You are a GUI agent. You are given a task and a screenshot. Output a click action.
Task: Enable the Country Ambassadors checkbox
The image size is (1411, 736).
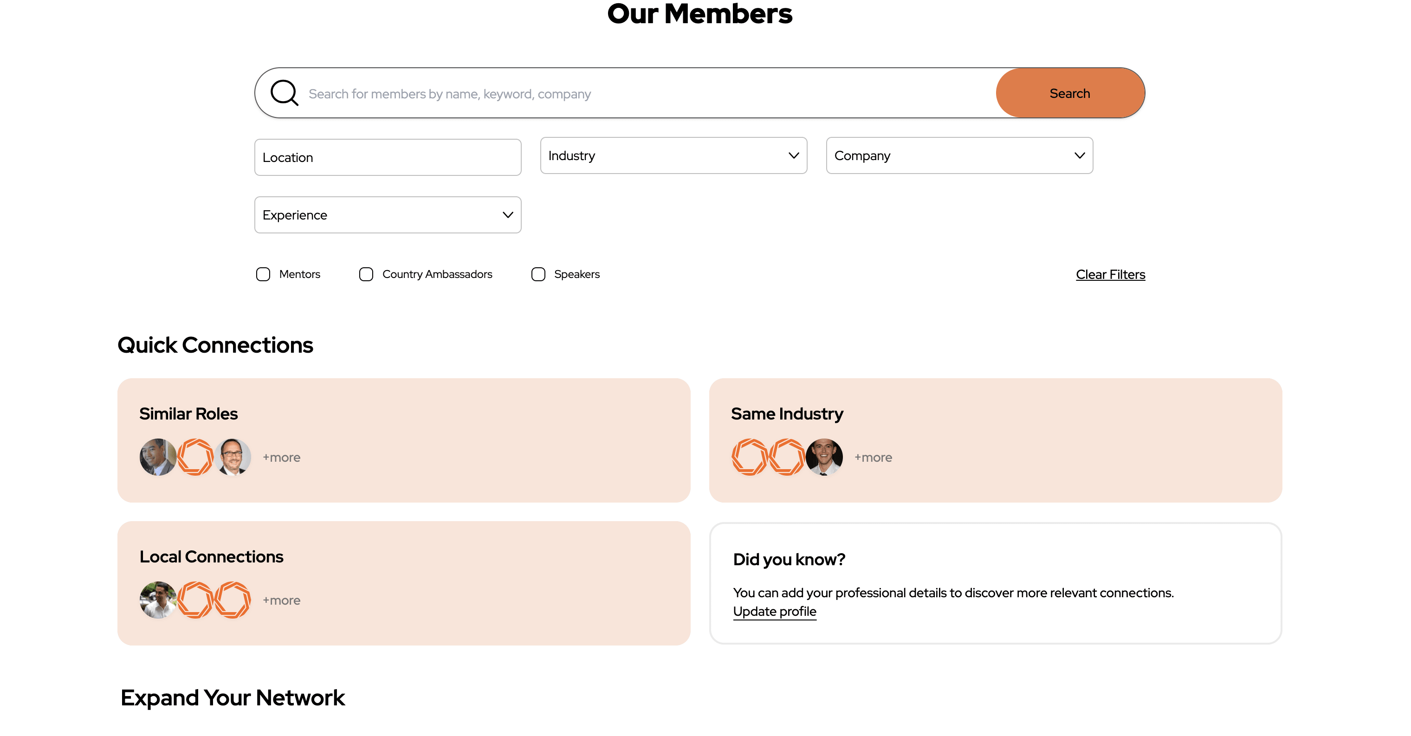[366, 274]
